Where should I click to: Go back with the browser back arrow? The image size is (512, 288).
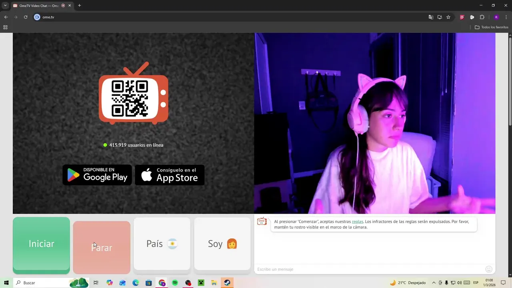pos(6,17)
